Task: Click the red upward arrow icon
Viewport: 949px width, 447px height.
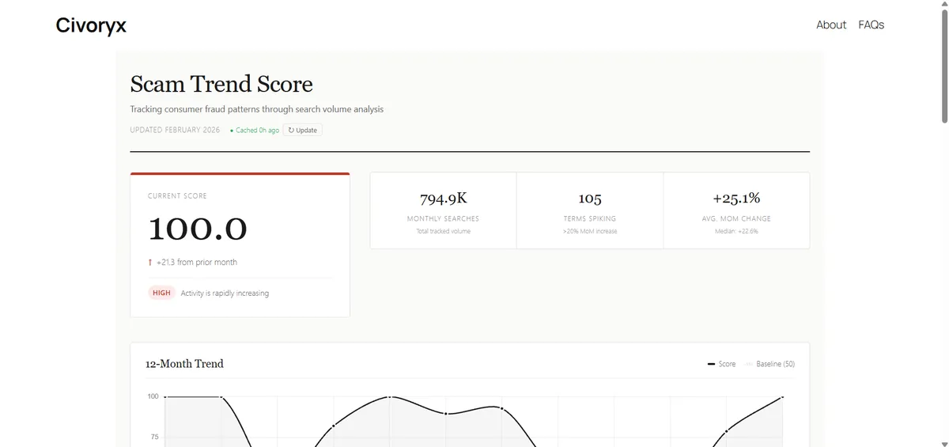Action: point(150,262)
